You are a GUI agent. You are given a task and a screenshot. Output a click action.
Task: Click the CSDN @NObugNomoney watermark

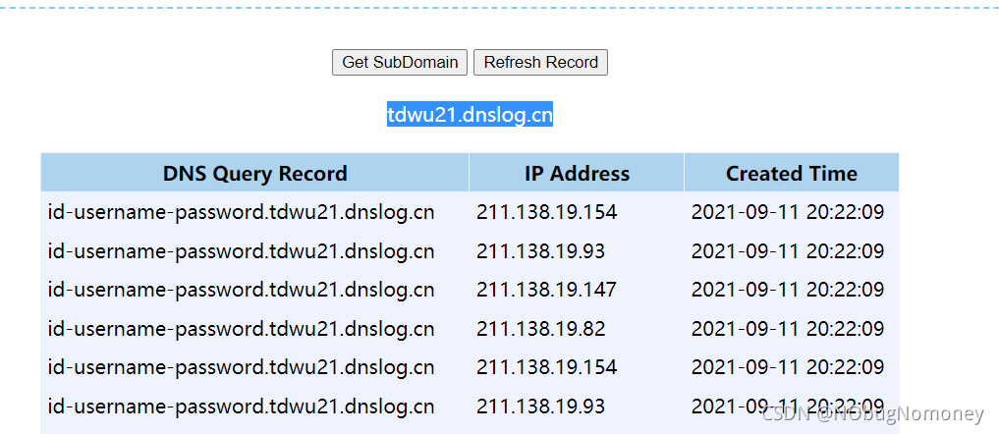[x=873, y=414]
